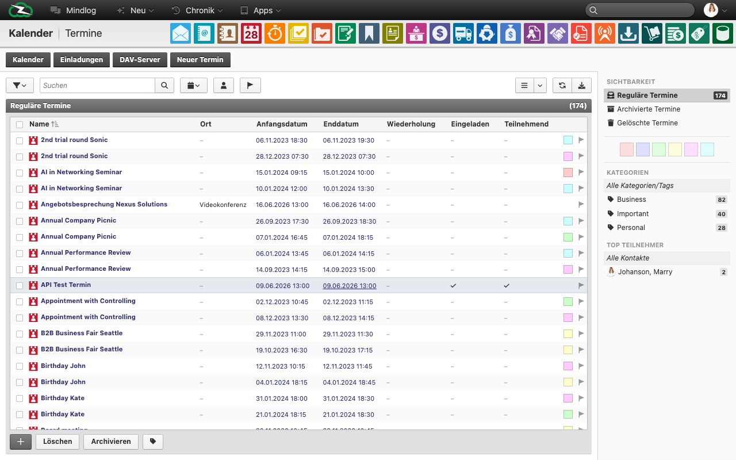The image size is (736, 460).
Task: Click the Einladungen button
Action: pyautogui.click(x=82, y=60)
